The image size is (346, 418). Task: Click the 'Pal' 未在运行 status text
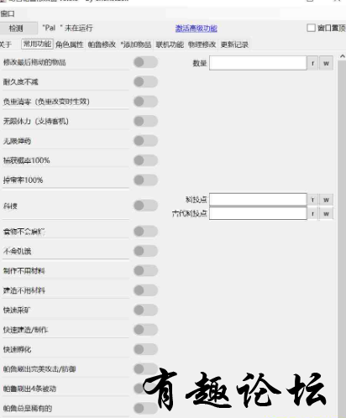[67, 28]
